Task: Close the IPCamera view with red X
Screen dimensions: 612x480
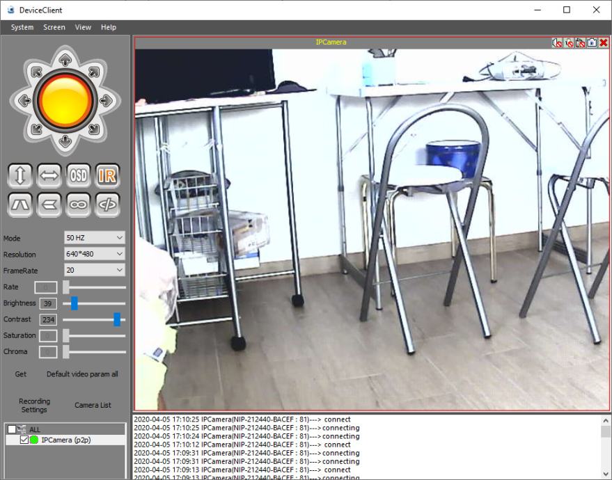Action: [604, 42]
